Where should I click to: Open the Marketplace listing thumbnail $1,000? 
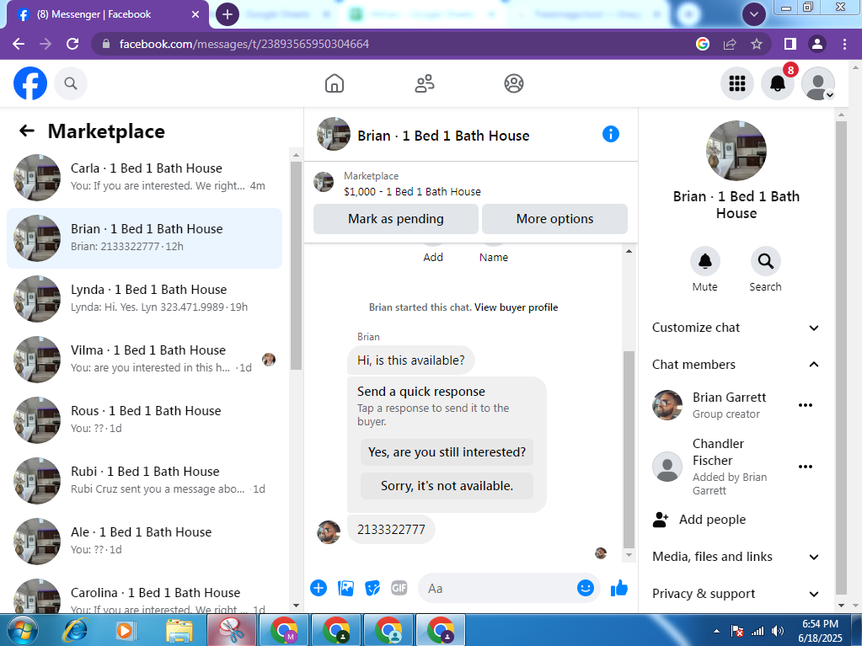click(324, 182)
